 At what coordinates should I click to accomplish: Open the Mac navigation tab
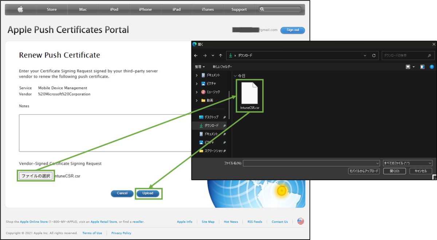83,9
